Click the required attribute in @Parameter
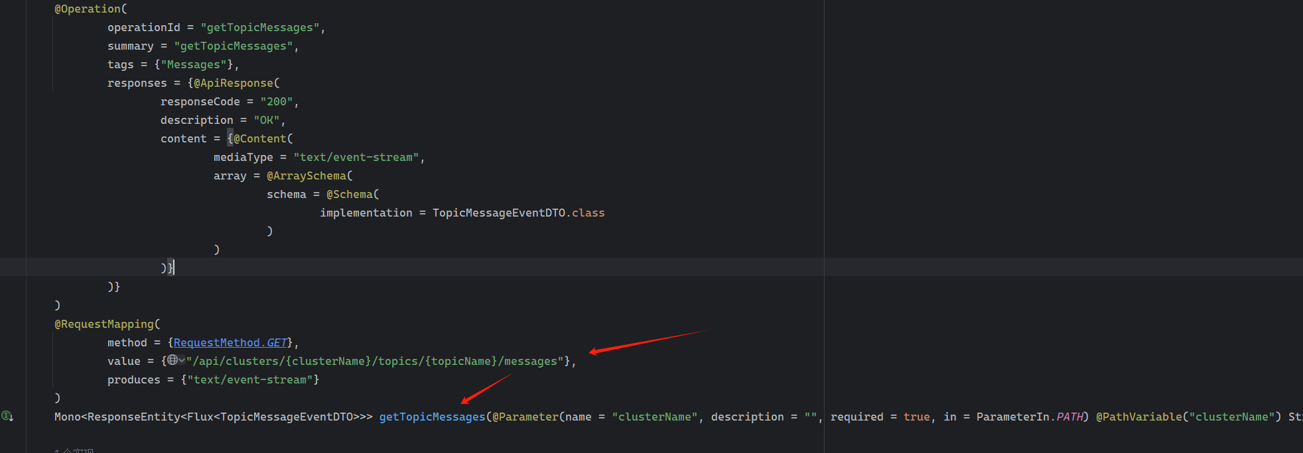This screenshot has height=453, width=1303. tap(857, 417)
